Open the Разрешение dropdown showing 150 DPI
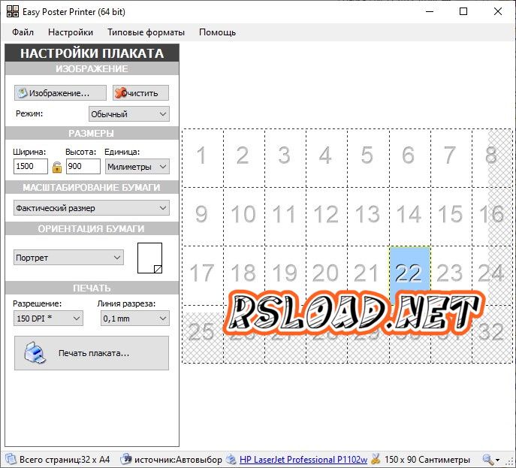Viewport: 516px width, 468px height. (x=48, y=319)
